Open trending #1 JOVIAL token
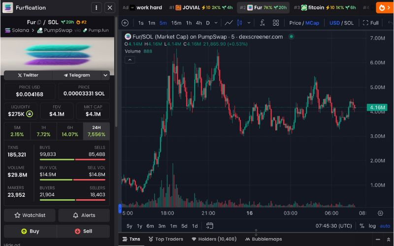This screenshot has height=246, width=394. [201, 7]
